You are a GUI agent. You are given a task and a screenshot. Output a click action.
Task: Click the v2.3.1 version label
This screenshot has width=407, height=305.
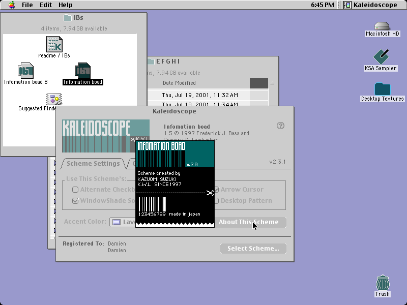point(277,162)
